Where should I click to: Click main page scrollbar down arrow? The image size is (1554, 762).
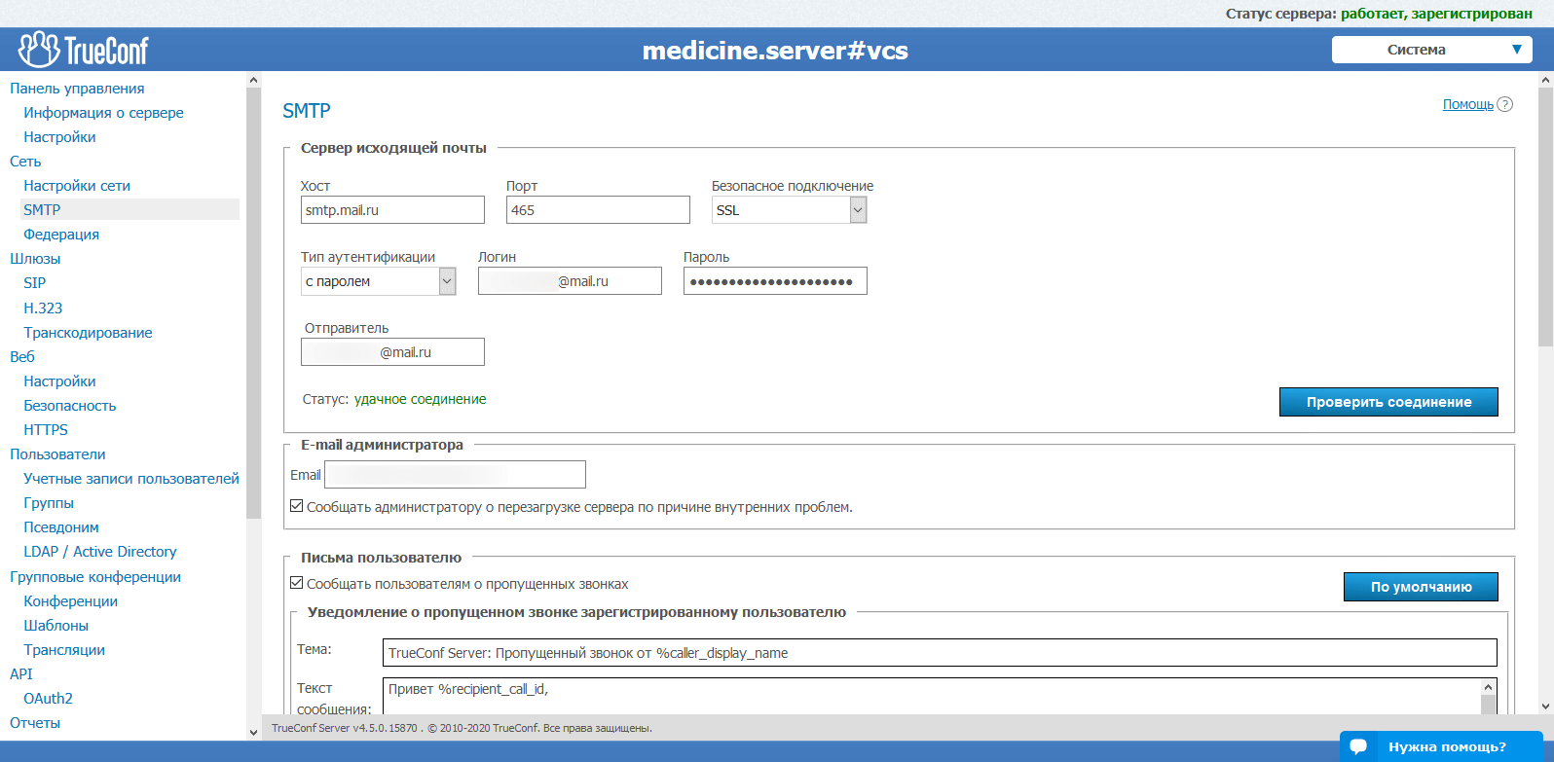[x=1546, y=707]
